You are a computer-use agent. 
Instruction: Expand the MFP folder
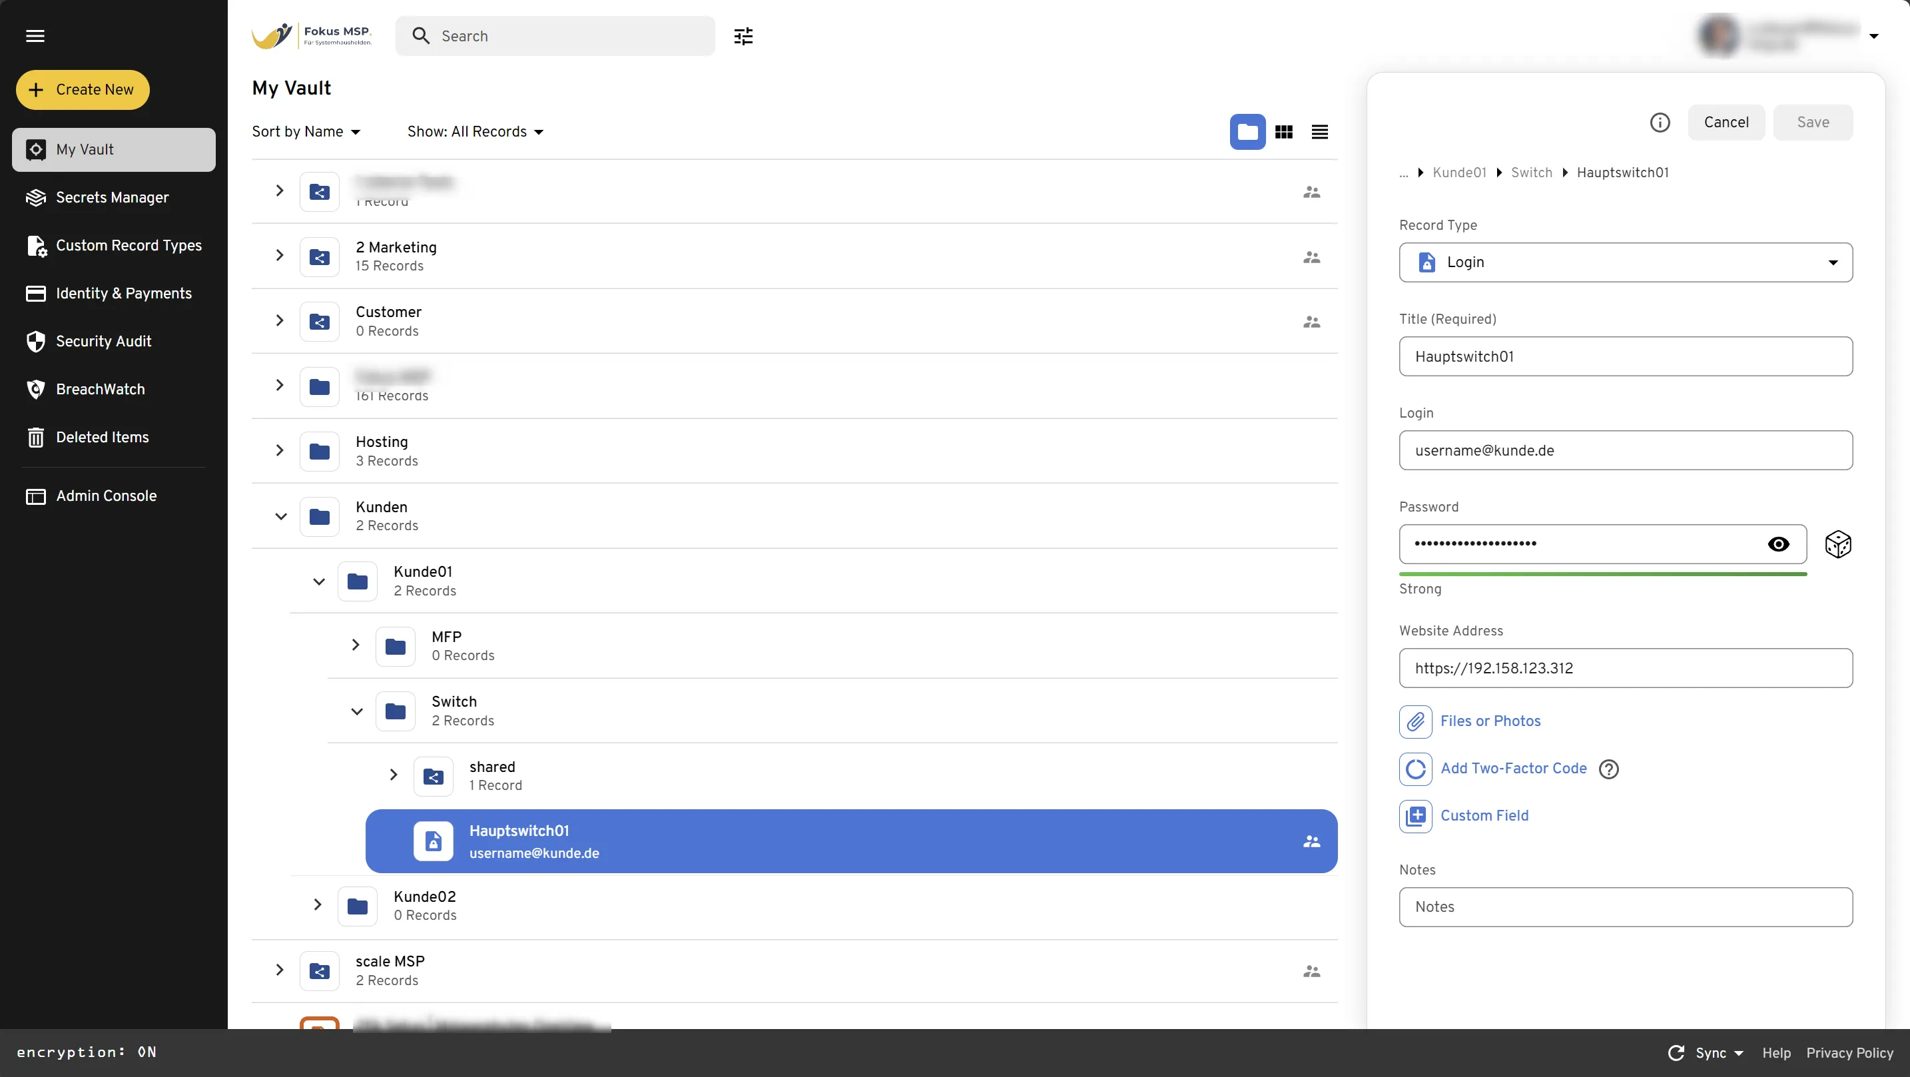tap(356, 645)
